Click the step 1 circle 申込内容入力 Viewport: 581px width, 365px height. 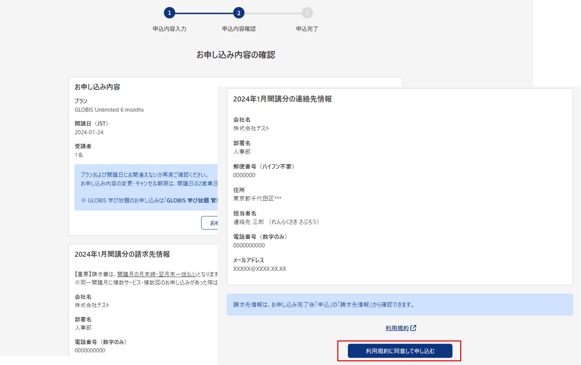point(169,13)
